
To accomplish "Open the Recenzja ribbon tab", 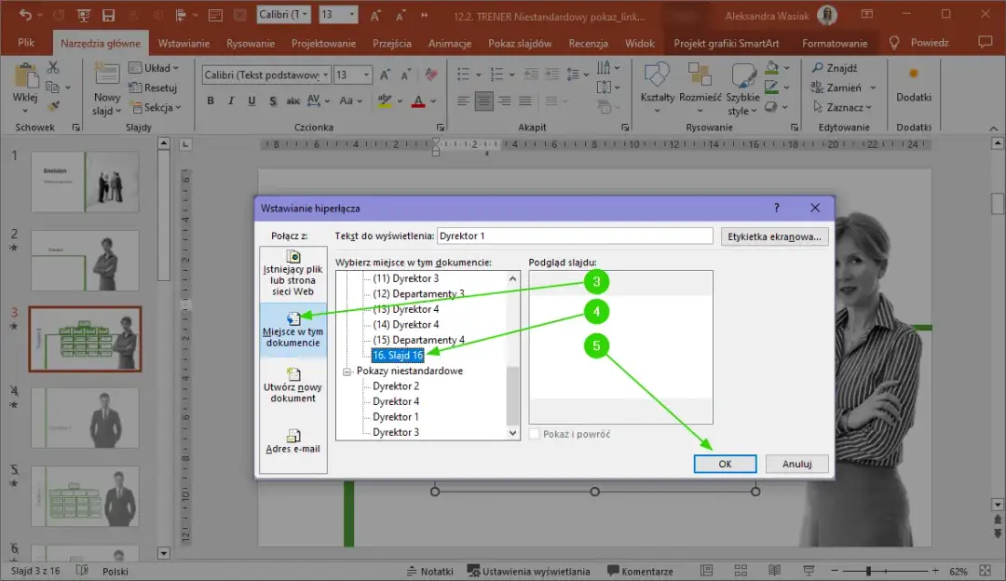I will pyautogui.click(x=588, y=43).
